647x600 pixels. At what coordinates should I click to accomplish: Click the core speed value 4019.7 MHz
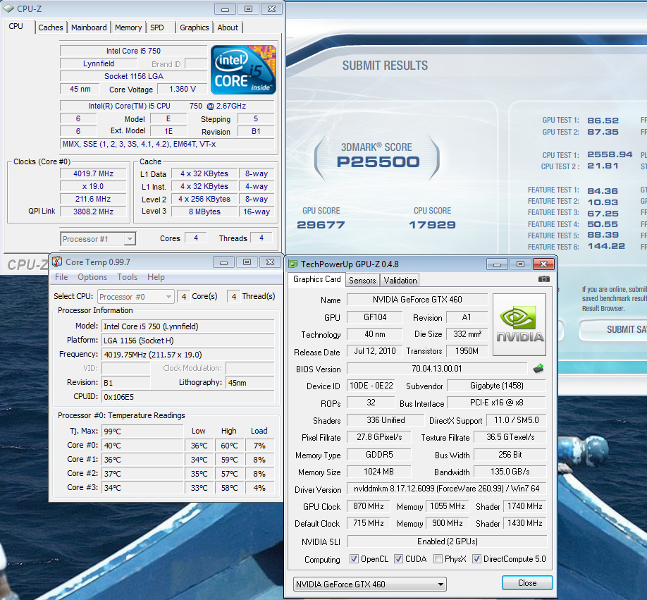pos(93,173)
